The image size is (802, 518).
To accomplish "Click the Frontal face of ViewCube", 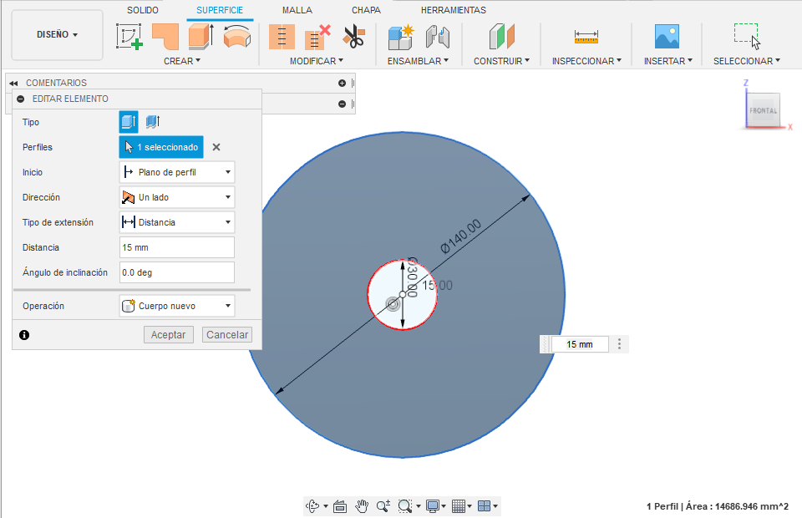I will coord(763,110).
